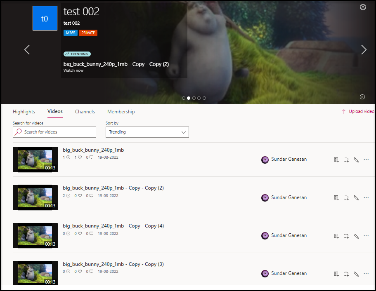
Task: Select the last carousel dot indicator
Action: pos(204,98)
